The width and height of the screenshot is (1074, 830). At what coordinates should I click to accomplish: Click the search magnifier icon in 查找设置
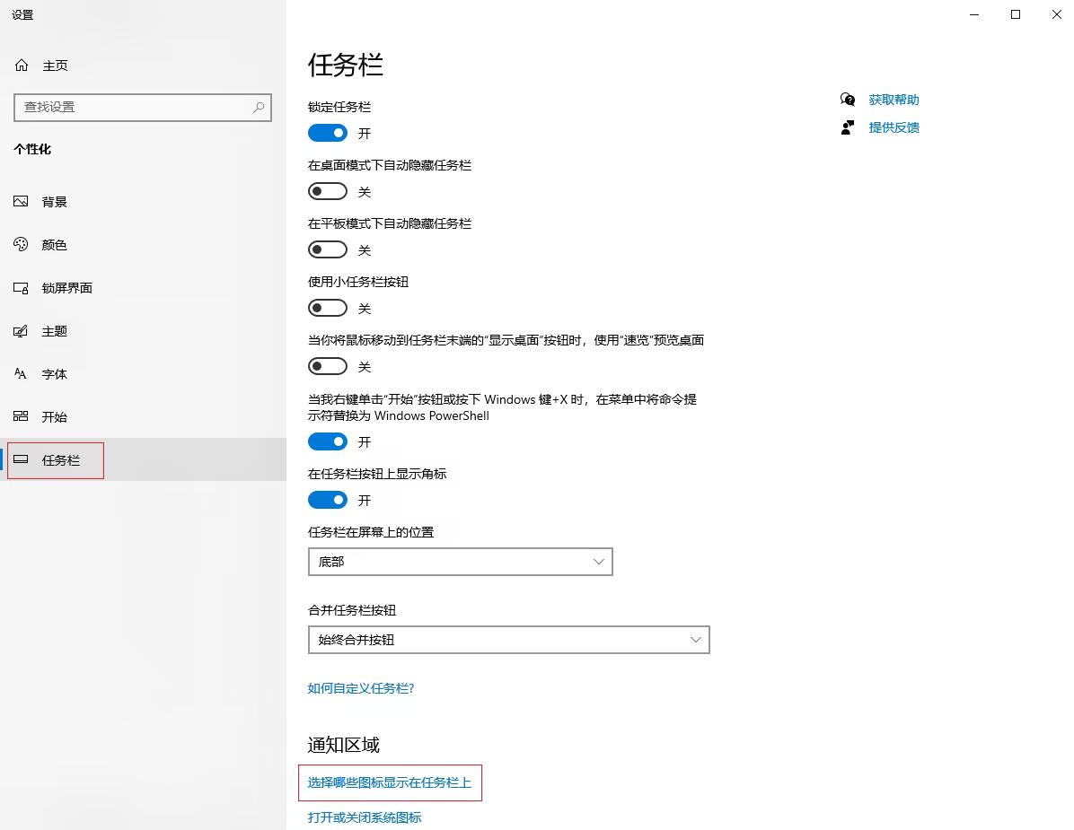point(259,107)
